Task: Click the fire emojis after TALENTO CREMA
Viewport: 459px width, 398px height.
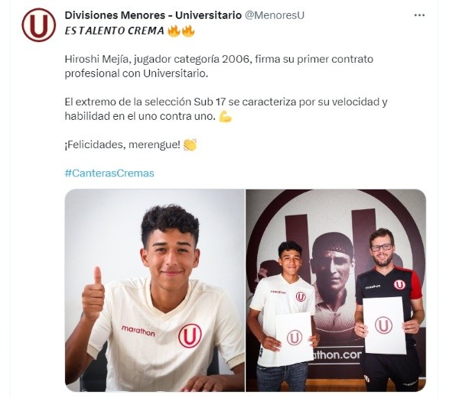Action: [x=181, y=31]
